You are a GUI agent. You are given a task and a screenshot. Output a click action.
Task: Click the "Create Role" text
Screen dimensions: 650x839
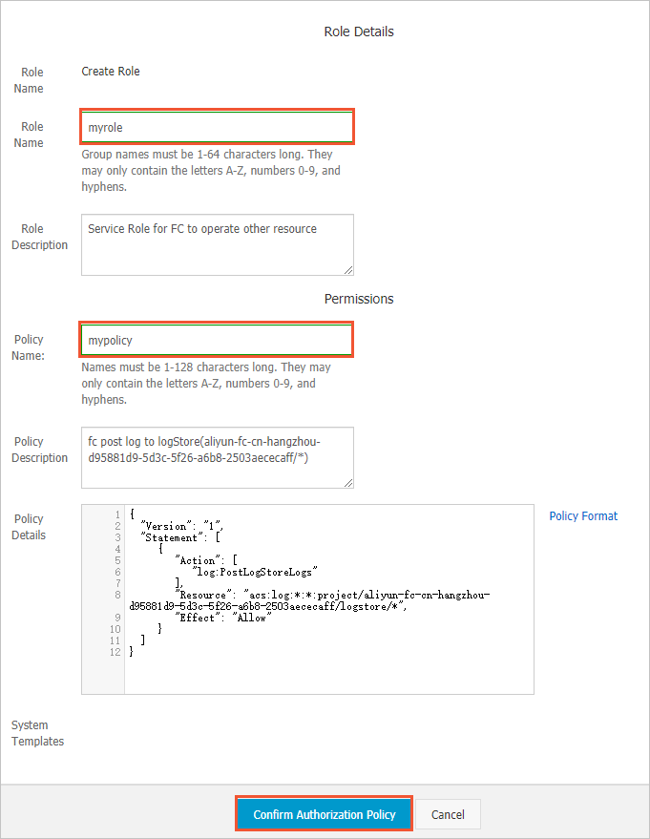coord(110,72)
